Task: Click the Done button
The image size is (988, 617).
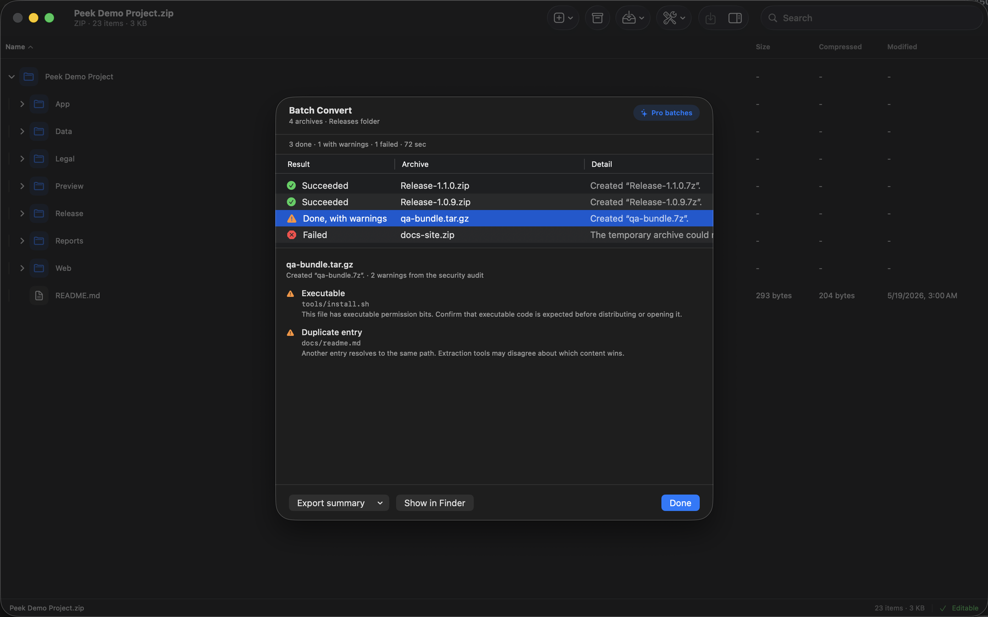Action: 680,503
